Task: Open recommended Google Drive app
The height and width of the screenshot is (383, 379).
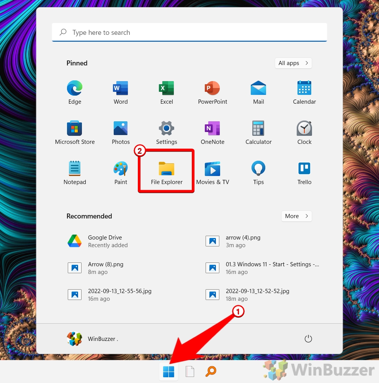Action: click(x=98, y=241)
